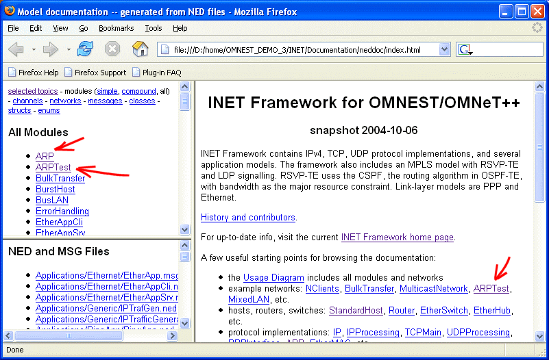Image resolution: width=549 pixels, height=360 pixels.
Task: Open the address bar URL history dropdown
Action: coord(444,50)
